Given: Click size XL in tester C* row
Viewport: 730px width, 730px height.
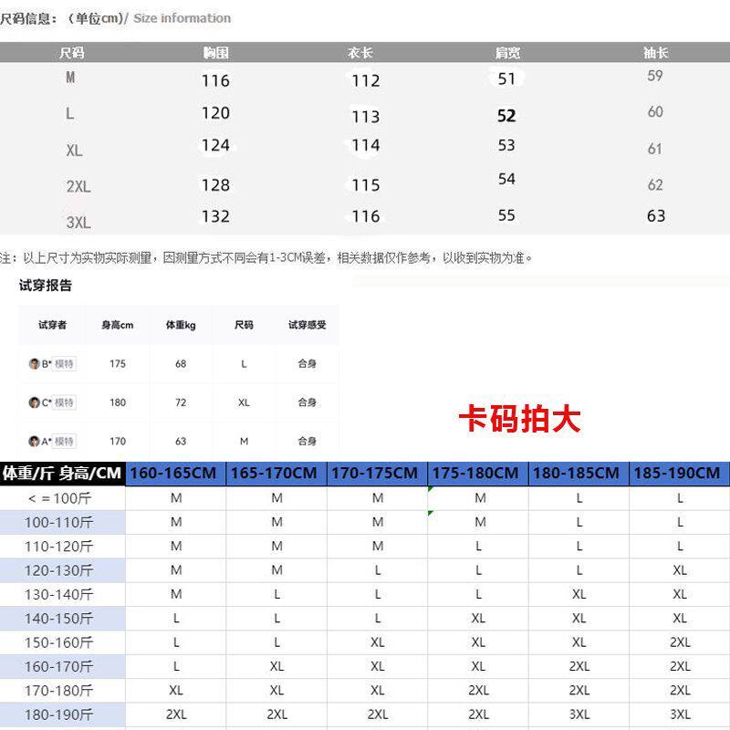Looking at the screenshot, I should pos(244,402).
